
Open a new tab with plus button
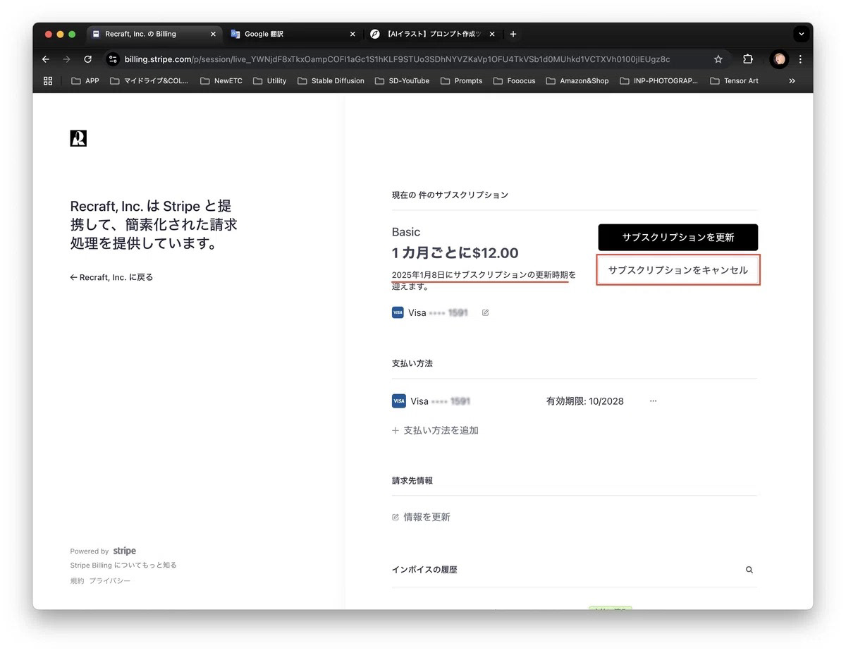coord(513,34)
